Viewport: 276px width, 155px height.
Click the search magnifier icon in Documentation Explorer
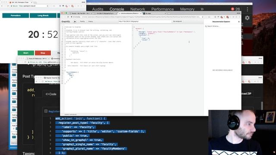(x=206, y=26)
